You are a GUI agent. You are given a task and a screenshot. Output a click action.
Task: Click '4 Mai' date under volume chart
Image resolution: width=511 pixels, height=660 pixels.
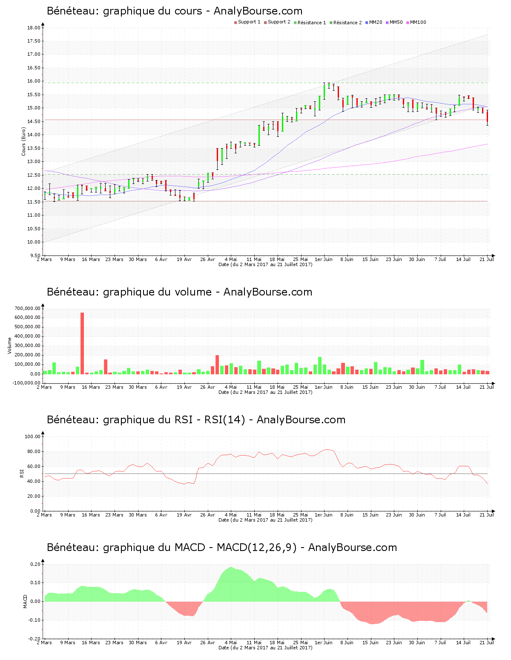[x=231, y=387]
